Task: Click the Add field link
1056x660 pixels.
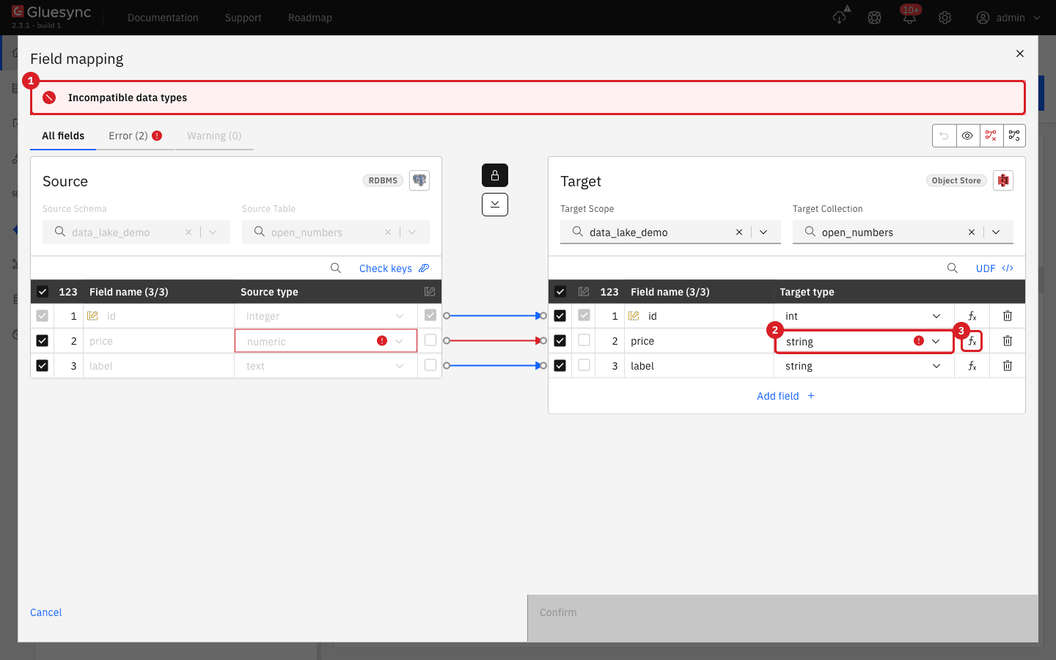Action: (785, 396)
